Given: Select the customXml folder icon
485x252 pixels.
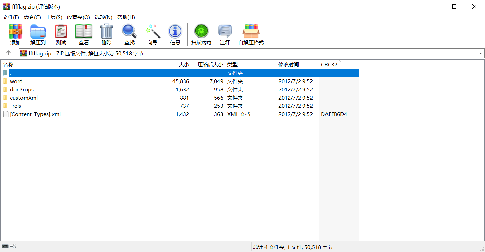Looking at the screenshot, I should click(5, 98).
